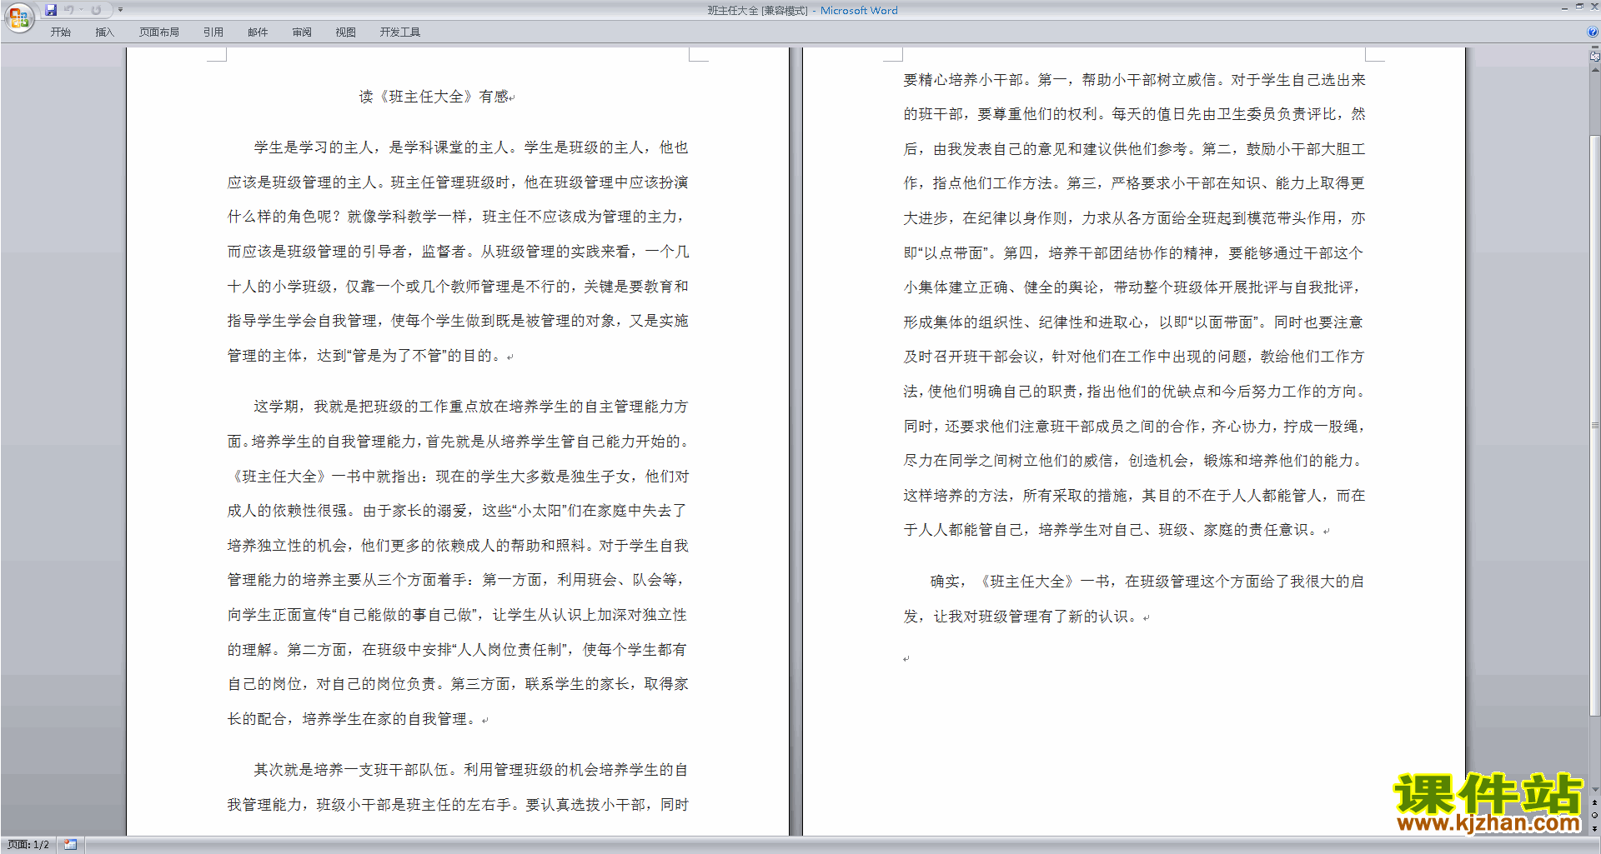Screen dimensions: 1601x854
Task: Click the Next Page double-arrow button
Action: pos(1595,828)
